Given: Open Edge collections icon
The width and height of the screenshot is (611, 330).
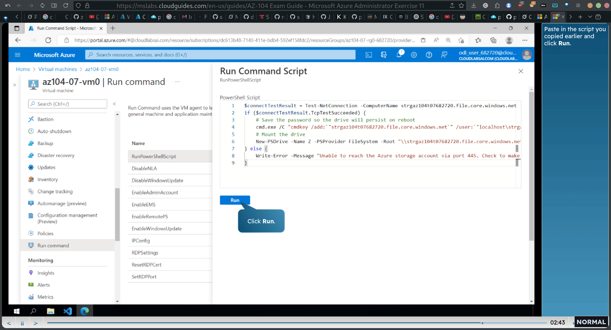Looking at the screenshot, I should pos(493,40).
